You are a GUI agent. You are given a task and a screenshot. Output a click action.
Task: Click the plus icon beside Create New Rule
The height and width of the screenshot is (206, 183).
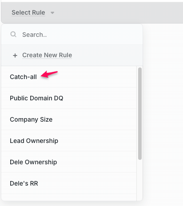coord(15,55)
